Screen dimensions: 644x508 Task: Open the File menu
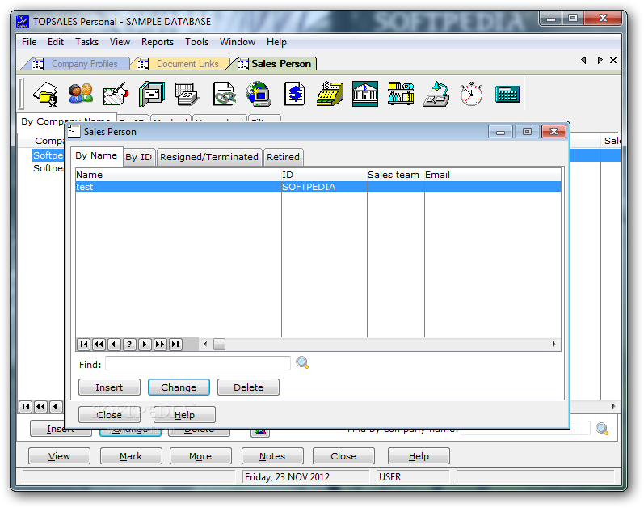tap(29, 42)
